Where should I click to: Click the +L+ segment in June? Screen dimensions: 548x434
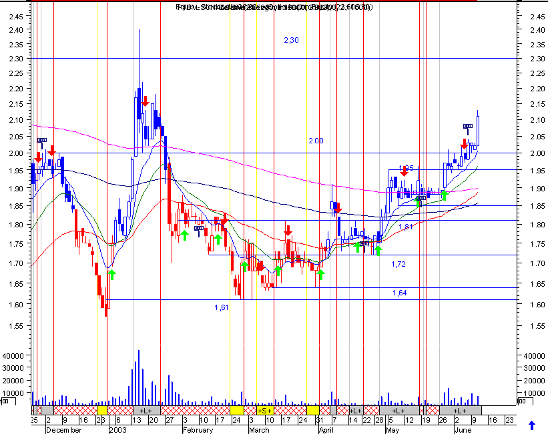pos(461,411)
